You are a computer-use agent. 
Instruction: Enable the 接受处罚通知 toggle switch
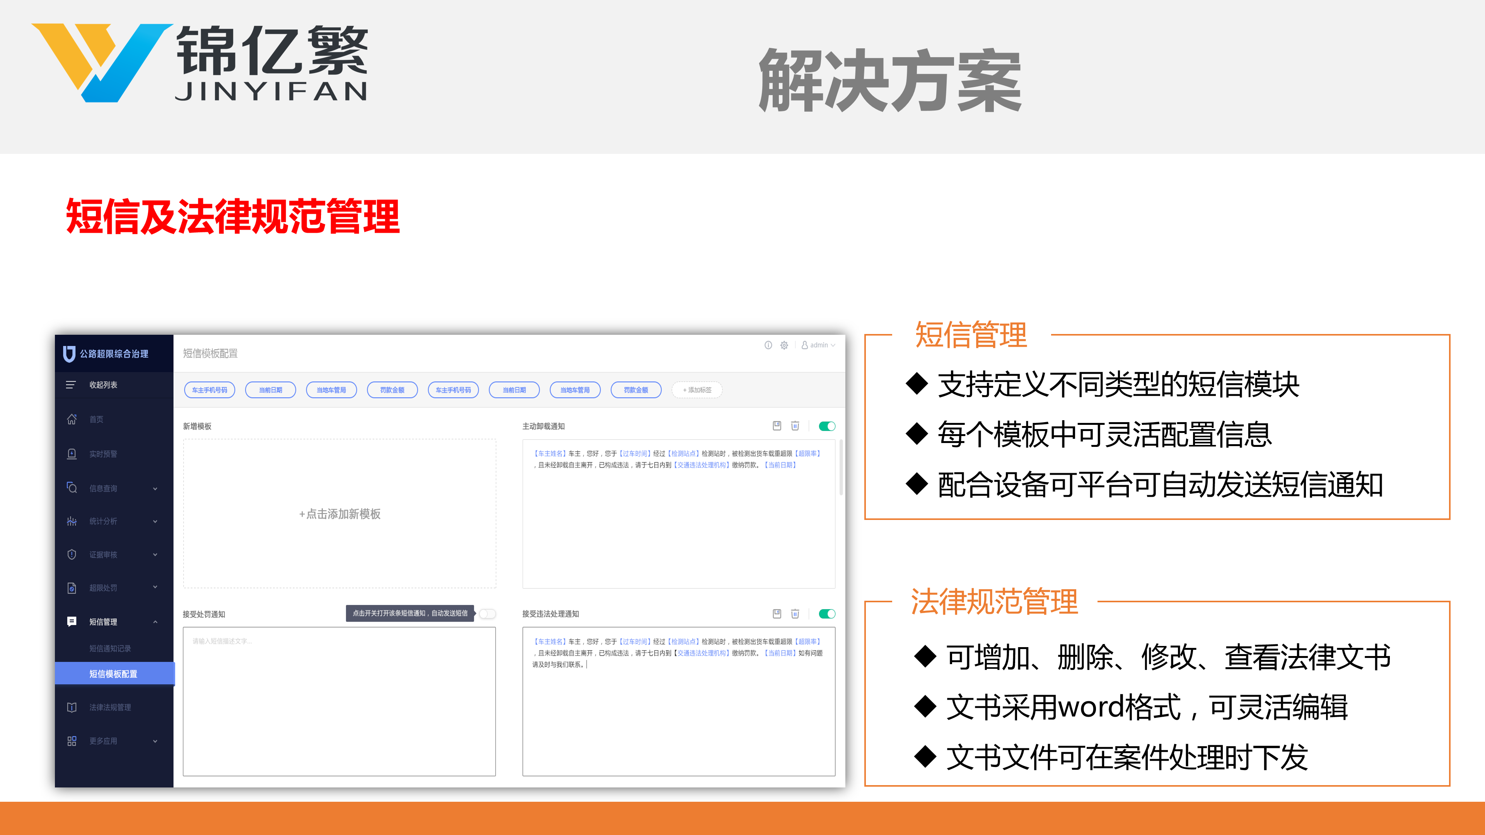tap(488, 614)
